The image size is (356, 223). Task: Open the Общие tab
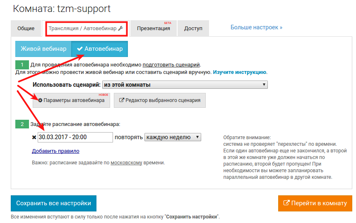26,28
